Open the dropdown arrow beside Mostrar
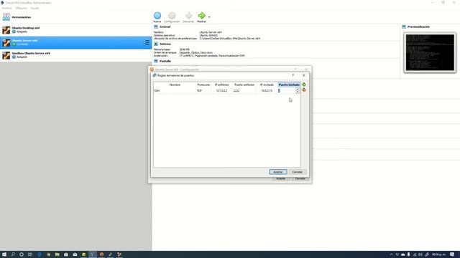This screenshot has width=460, height=258. [x=209, y=17]
